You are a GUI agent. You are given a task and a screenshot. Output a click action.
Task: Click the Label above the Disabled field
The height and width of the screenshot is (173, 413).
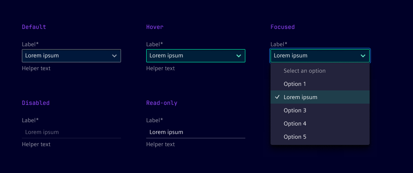pyautogui.click(x=30, y=121)
